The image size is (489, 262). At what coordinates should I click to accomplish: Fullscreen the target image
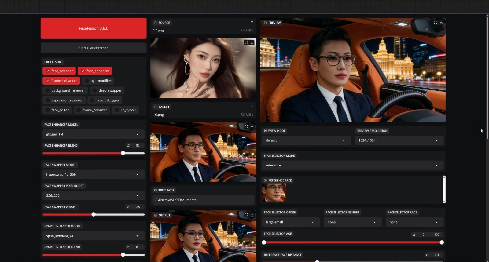point(246,126)
